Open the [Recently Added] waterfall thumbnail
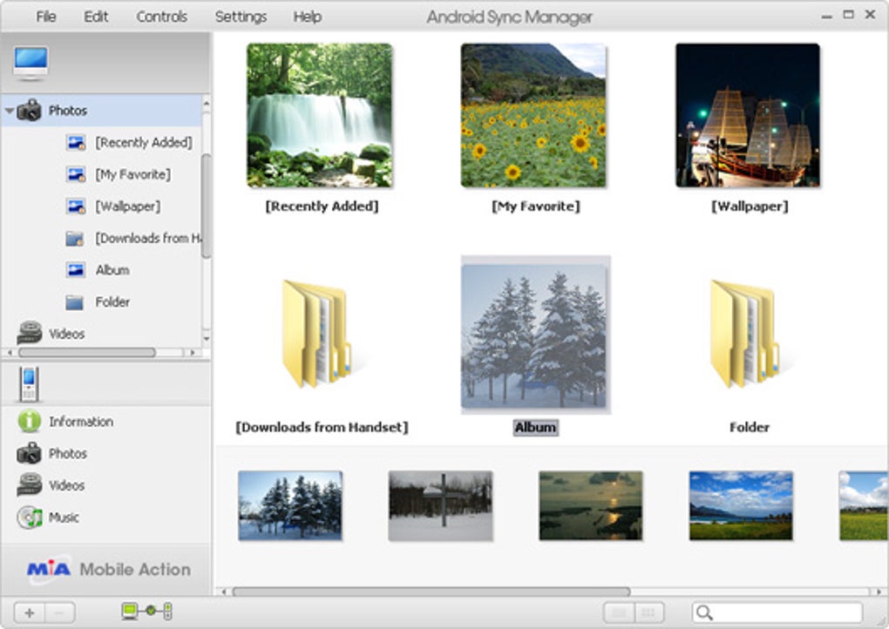 (x=320, y=116)
